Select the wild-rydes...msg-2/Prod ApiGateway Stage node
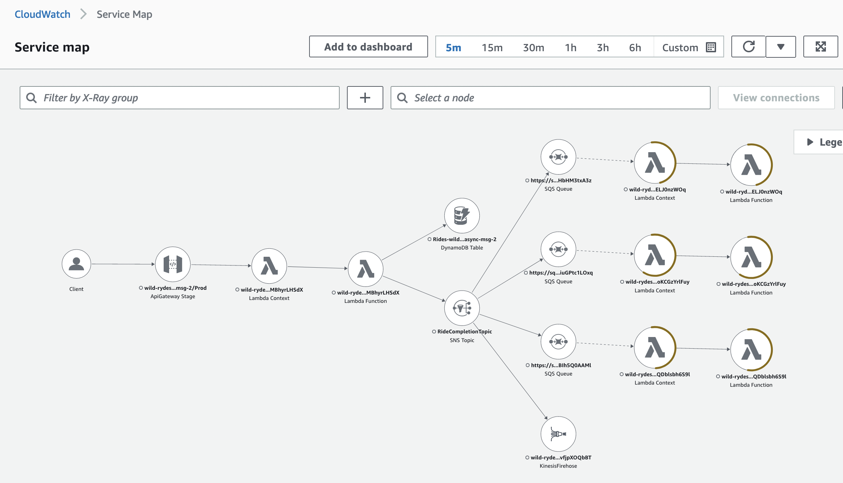Viewport: 843px width, 483px height. (x=173, y=264)
